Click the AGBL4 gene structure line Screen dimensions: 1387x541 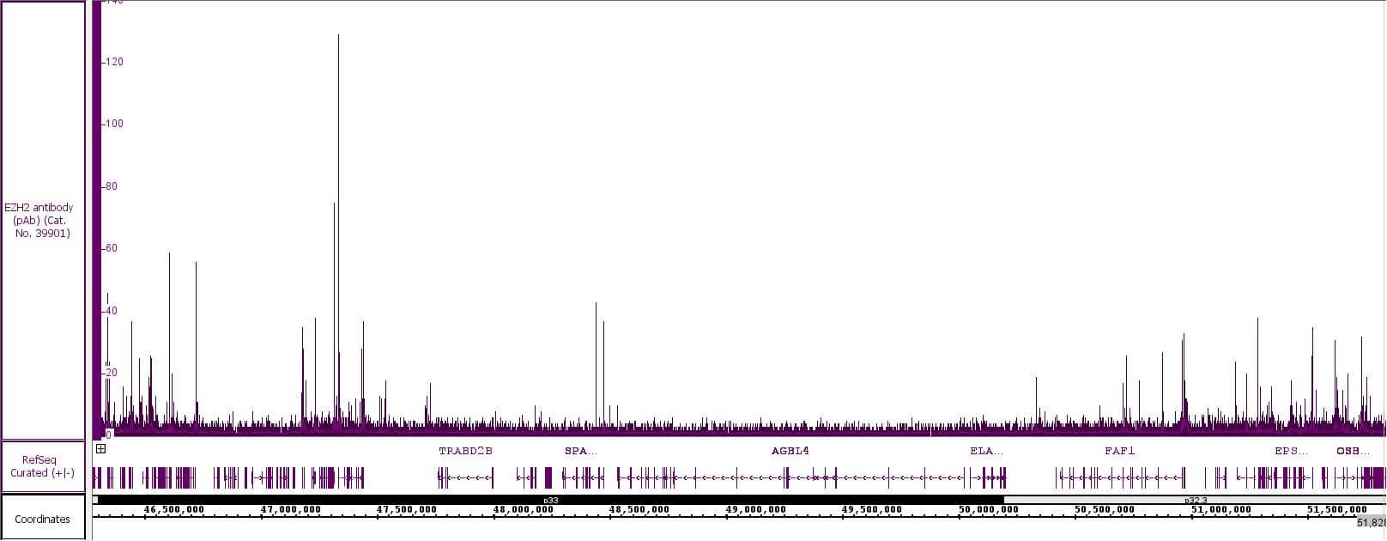[x=790, y=477]
